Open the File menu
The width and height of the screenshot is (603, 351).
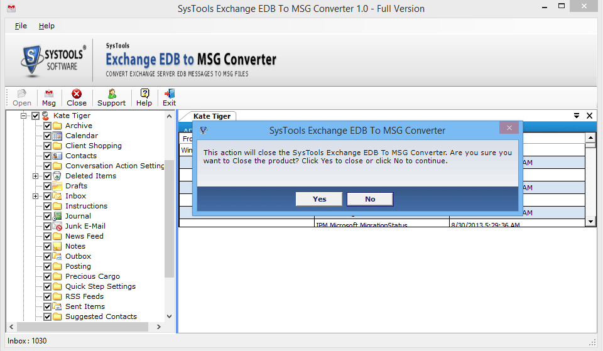pyautogui.click(x=21, y=26)
